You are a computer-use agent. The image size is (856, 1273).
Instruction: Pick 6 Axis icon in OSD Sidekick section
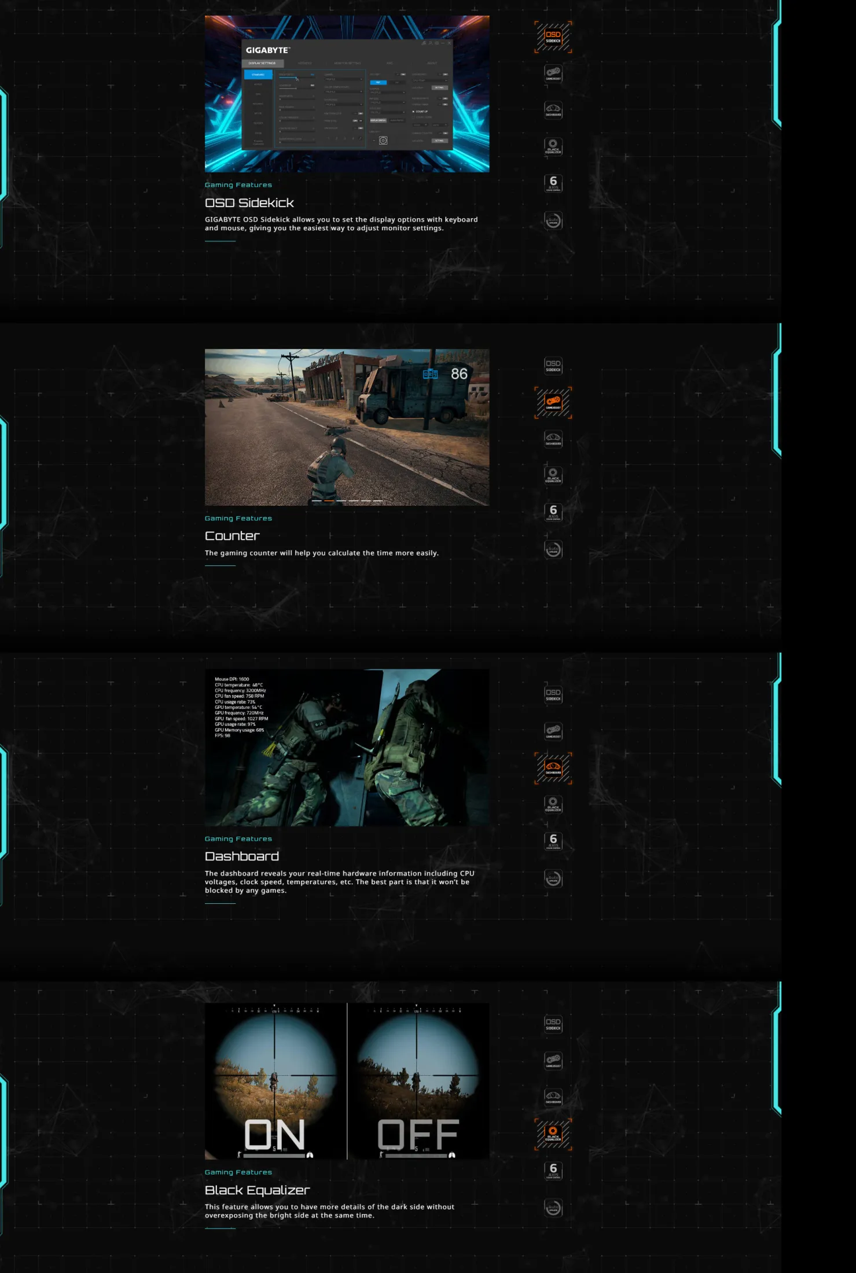click(553, 183)
